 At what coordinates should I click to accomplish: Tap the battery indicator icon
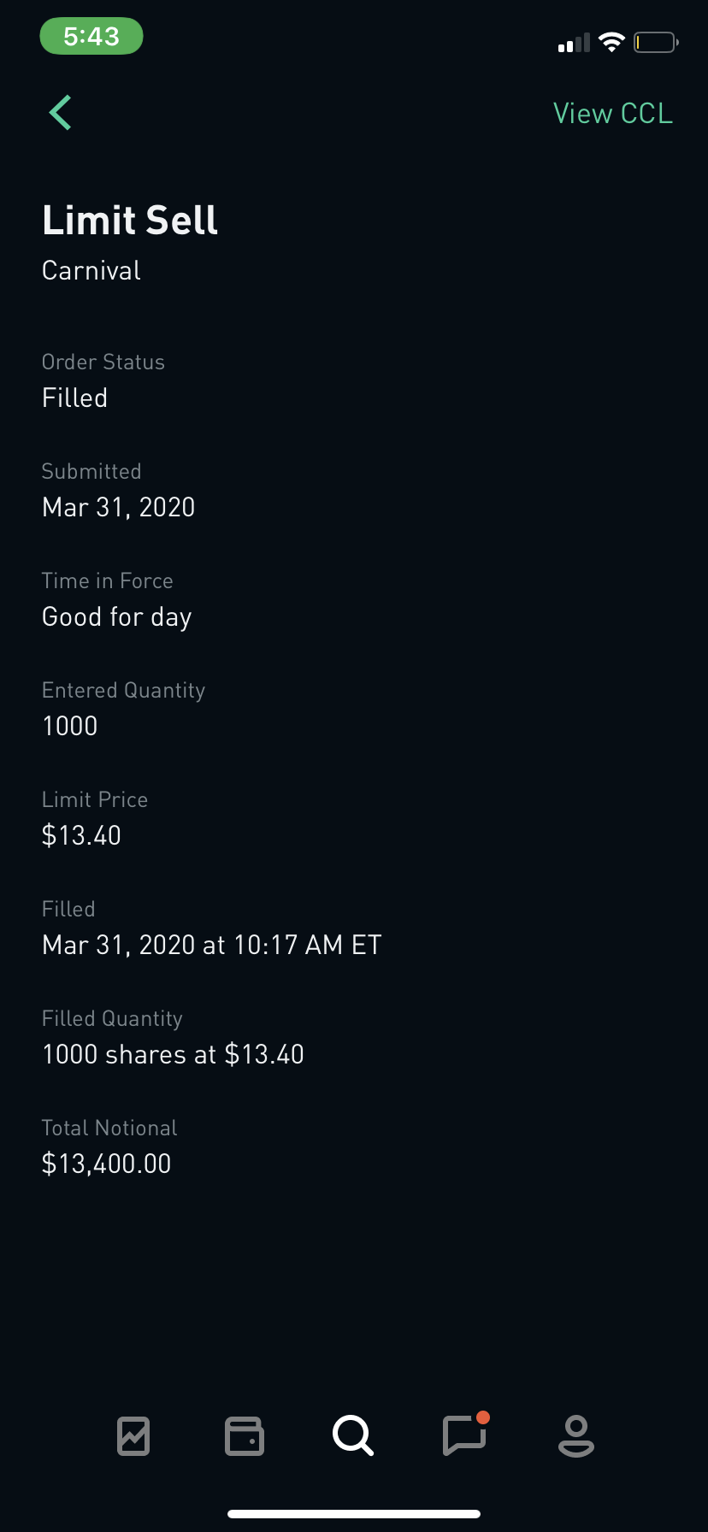coord(655,42)
